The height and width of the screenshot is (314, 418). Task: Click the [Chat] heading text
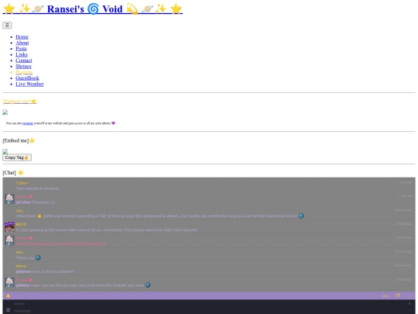[x=9, y=173]
